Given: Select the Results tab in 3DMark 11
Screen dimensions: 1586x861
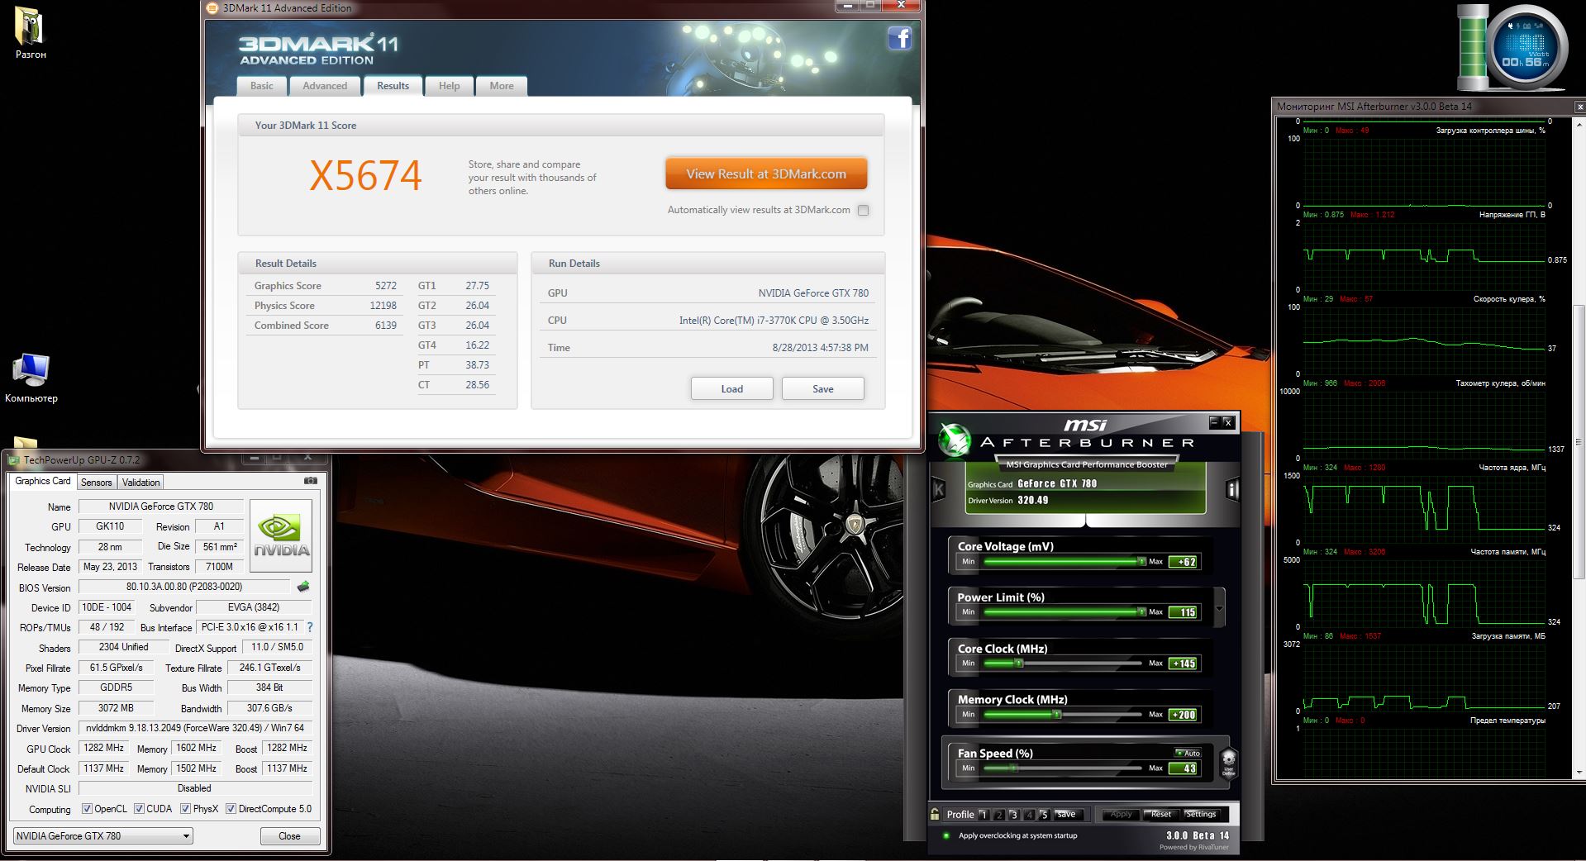Looking at the screenshot, I should [393, 86].
